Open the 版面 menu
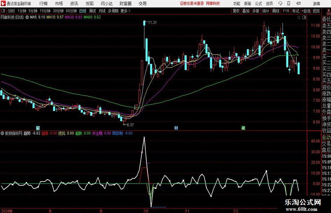The image size is (331, 213). [x=248, y=3]
